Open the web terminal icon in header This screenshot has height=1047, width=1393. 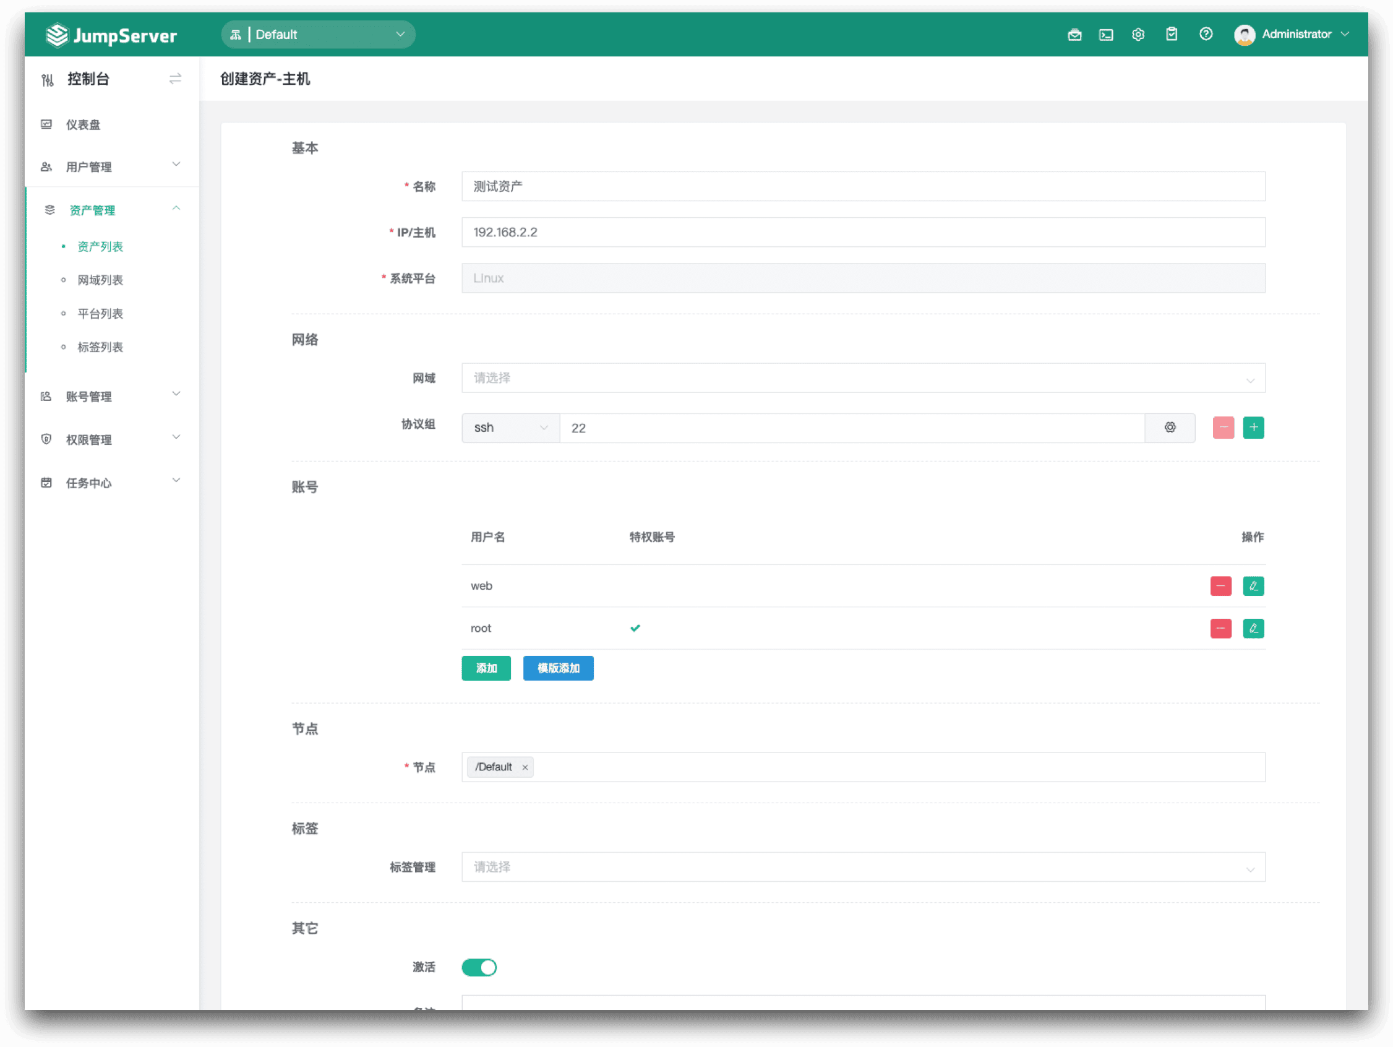pyautogui.click(x=1106, y=35)
